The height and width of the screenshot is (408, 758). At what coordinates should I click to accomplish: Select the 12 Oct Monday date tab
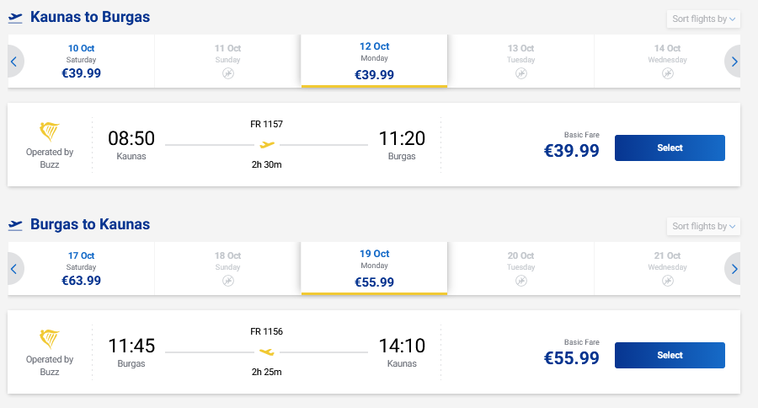374,61
